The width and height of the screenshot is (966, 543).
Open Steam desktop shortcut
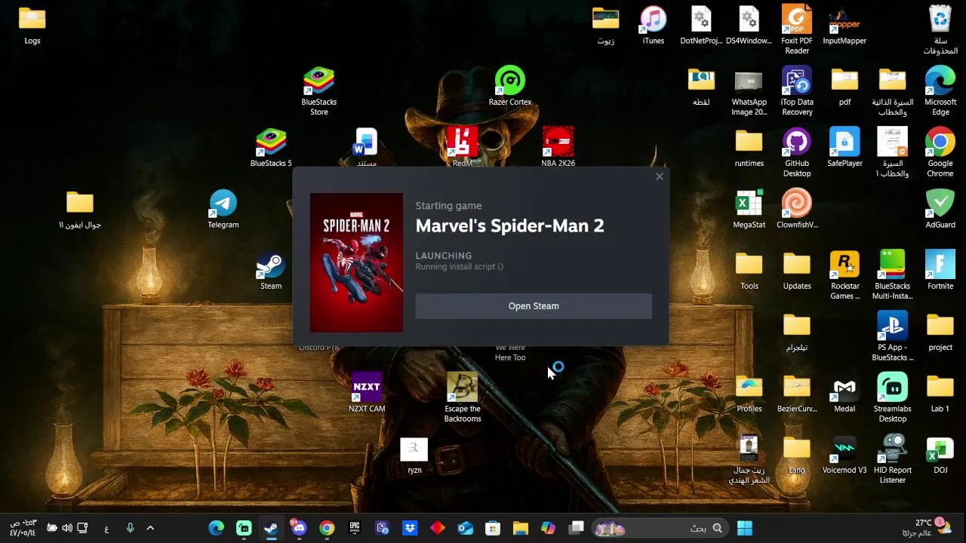click(x=271, y=271)
